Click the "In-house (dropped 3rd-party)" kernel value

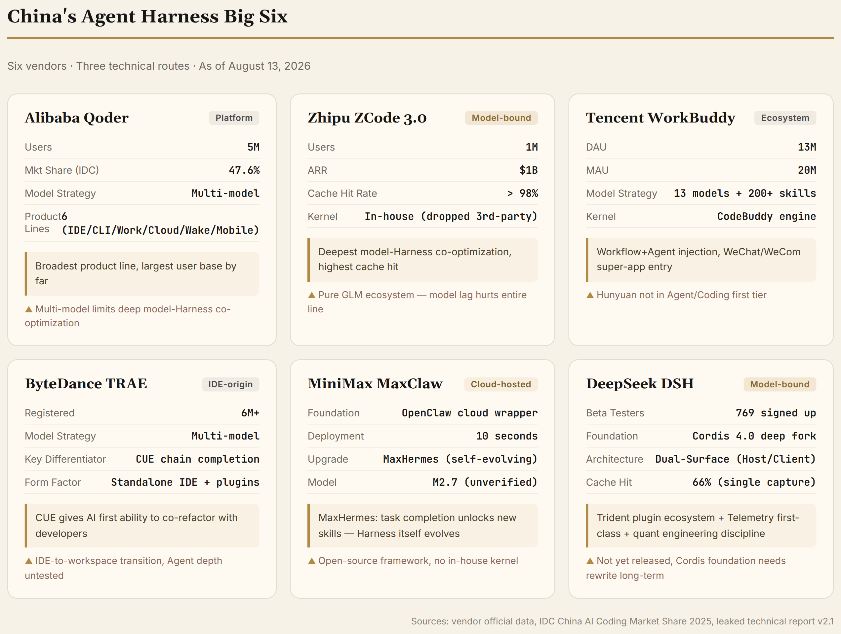click(451, 217)
